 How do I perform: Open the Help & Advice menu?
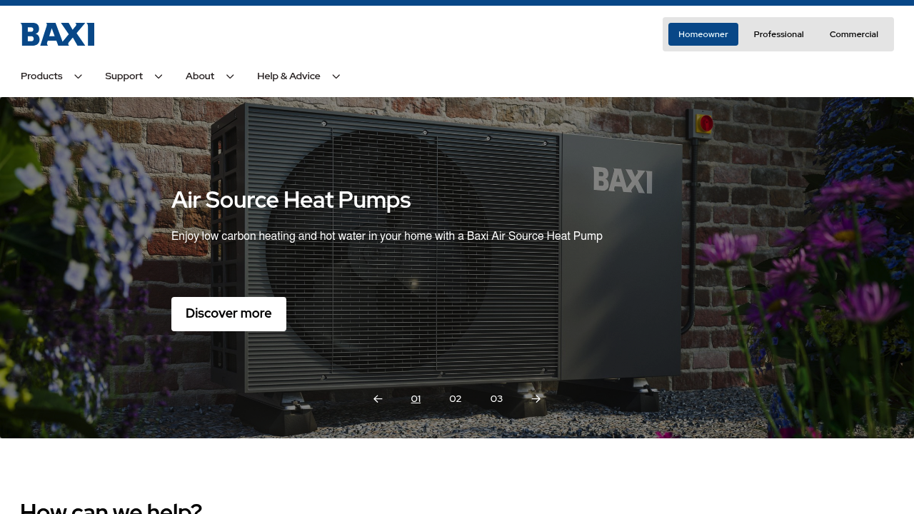pyautogui.click(x=288, y=76)
